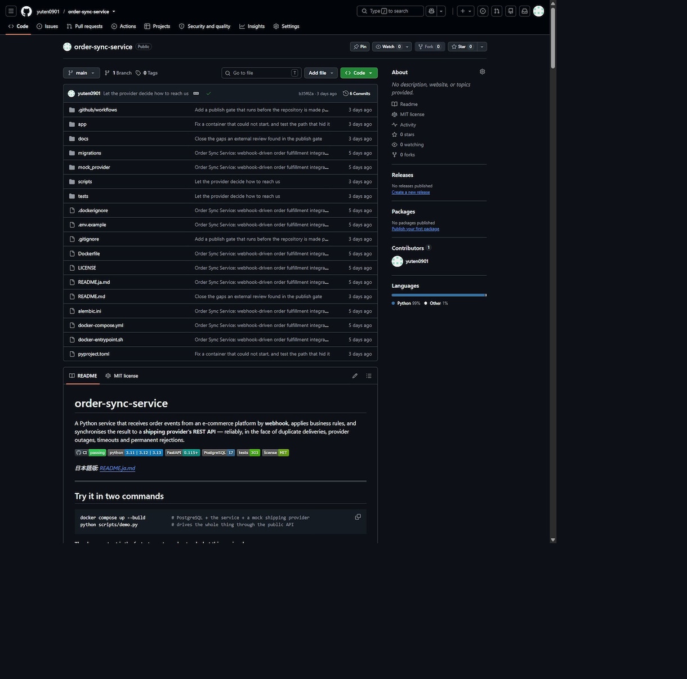Open the Copilot dropdown arrow

pos(441,11)
